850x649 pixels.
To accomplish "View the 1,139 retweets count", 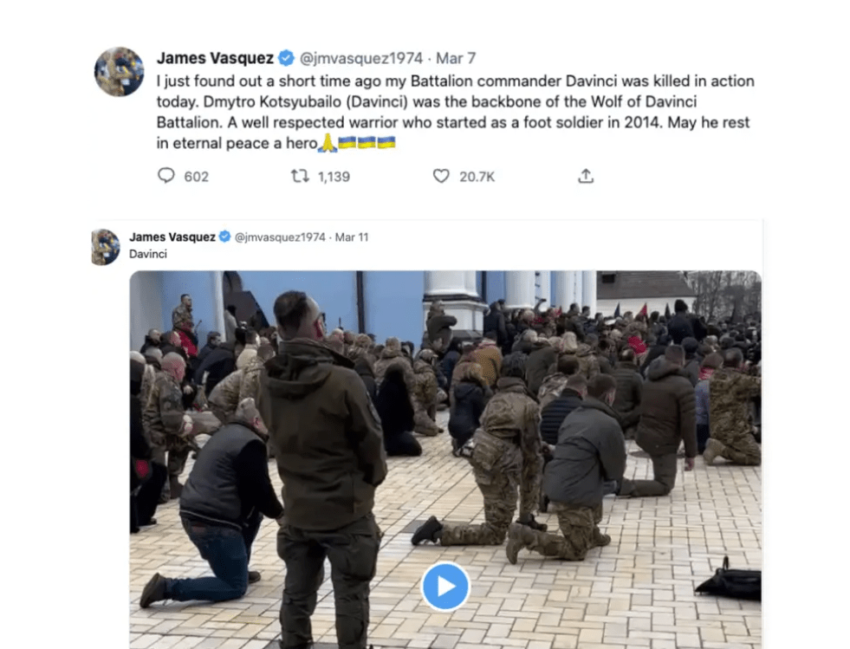I will click(334, 177).
